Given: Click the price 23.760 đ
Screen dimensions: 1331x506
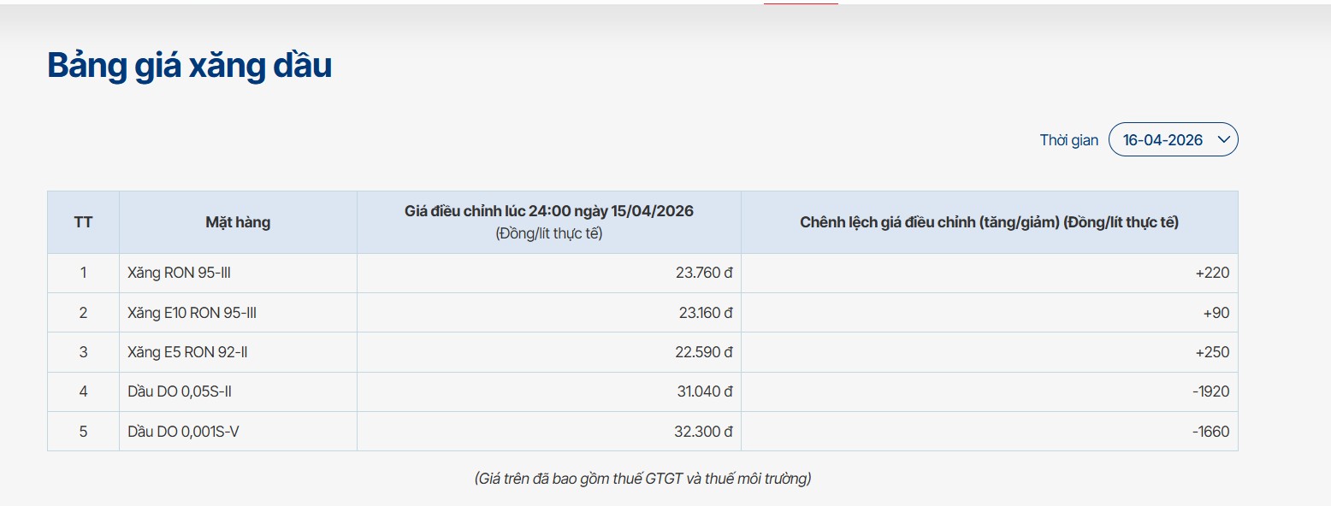Looking at the screenshot, I should [x=703, y=274].
